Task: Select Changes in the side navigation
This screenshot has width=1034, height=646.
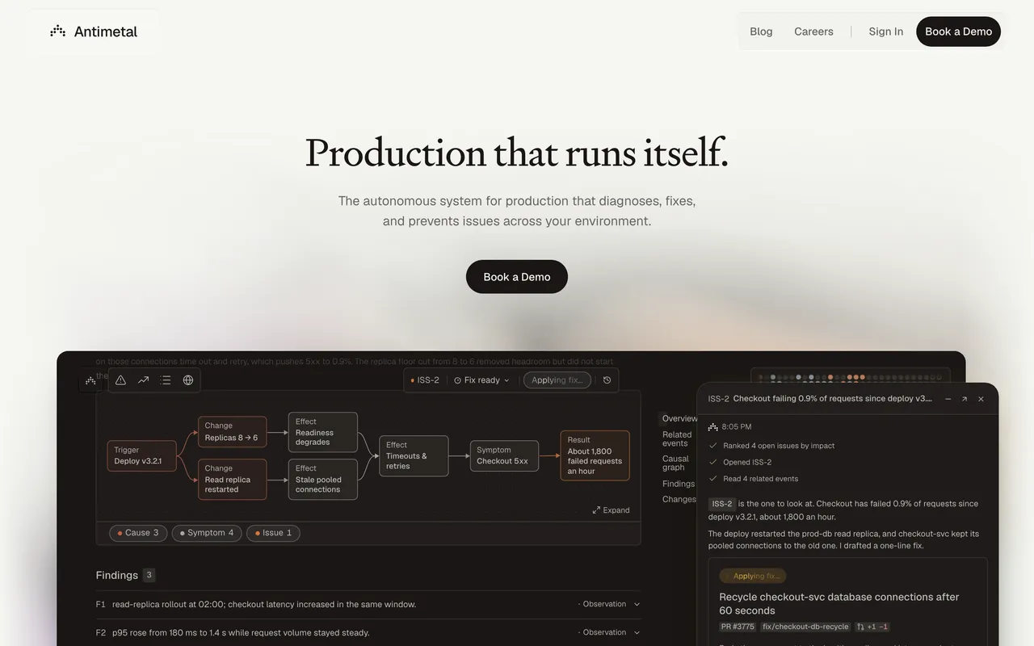Action: 679,499
